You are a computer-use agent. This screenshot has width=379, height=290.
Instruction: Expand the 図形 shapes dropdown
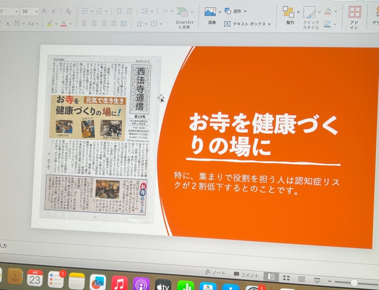tap(245, 11)
